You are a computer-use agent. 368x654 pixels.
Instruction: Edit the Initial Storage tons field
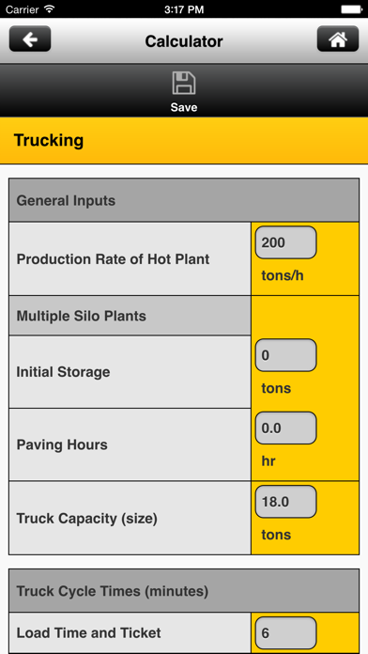(x=286, y=355)
